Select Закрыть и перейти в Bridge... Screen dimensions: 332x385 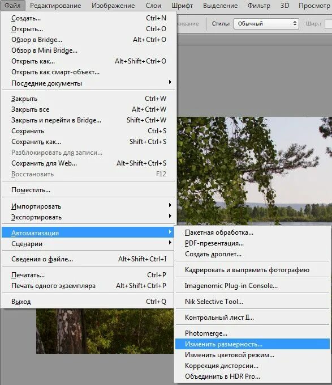(89, 120)
